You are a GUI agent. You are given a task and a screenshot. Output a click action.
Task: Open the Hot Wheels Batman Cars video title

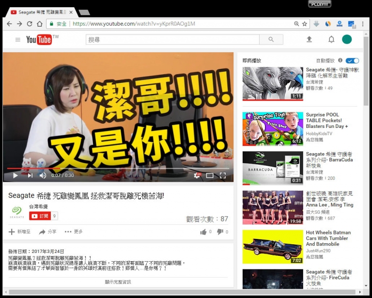point(328,238)
